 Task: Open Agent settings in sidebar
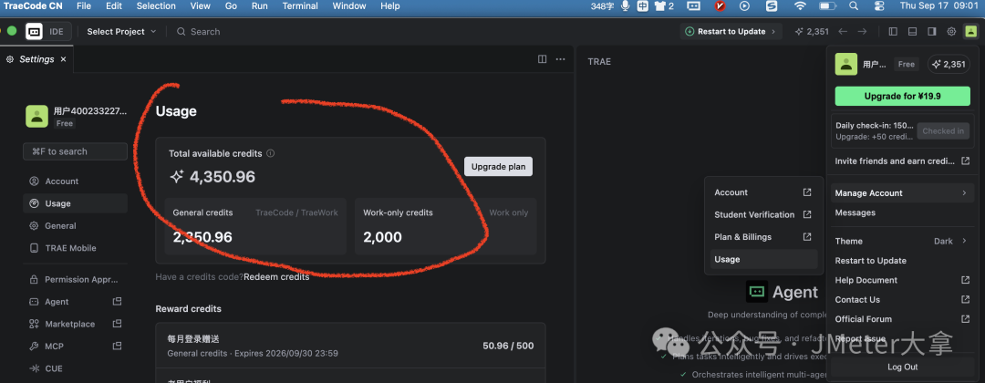tap(57, 302)
